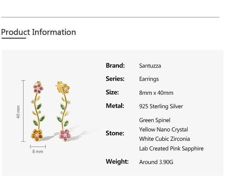Screen dimensions: 225x192
Task: Click the 925 Sterling Silver text
Action: (161, 106)
